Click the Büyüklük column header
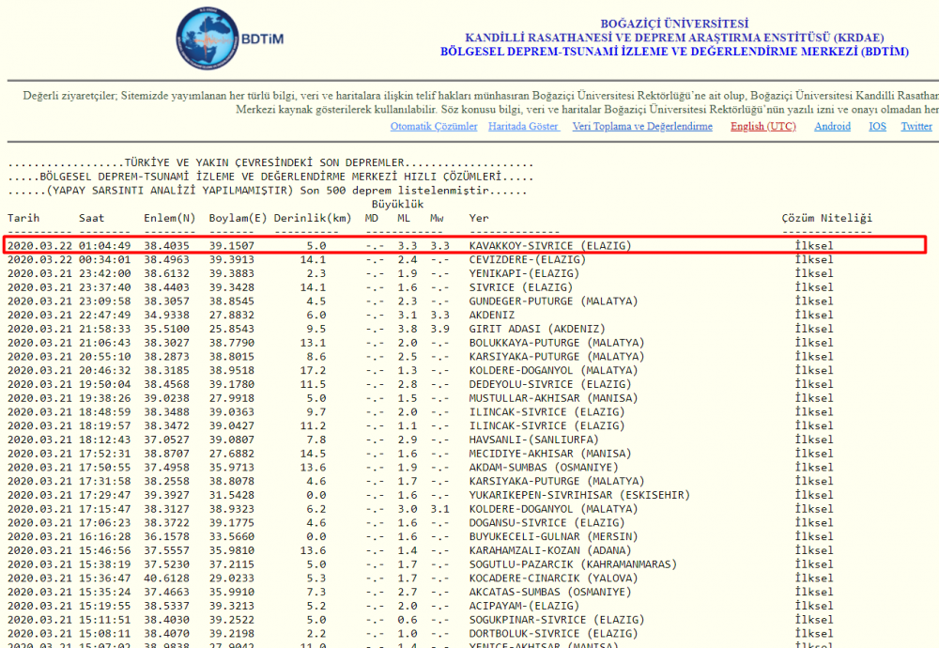This screenshot has height=648, width=939. point(397,204)
